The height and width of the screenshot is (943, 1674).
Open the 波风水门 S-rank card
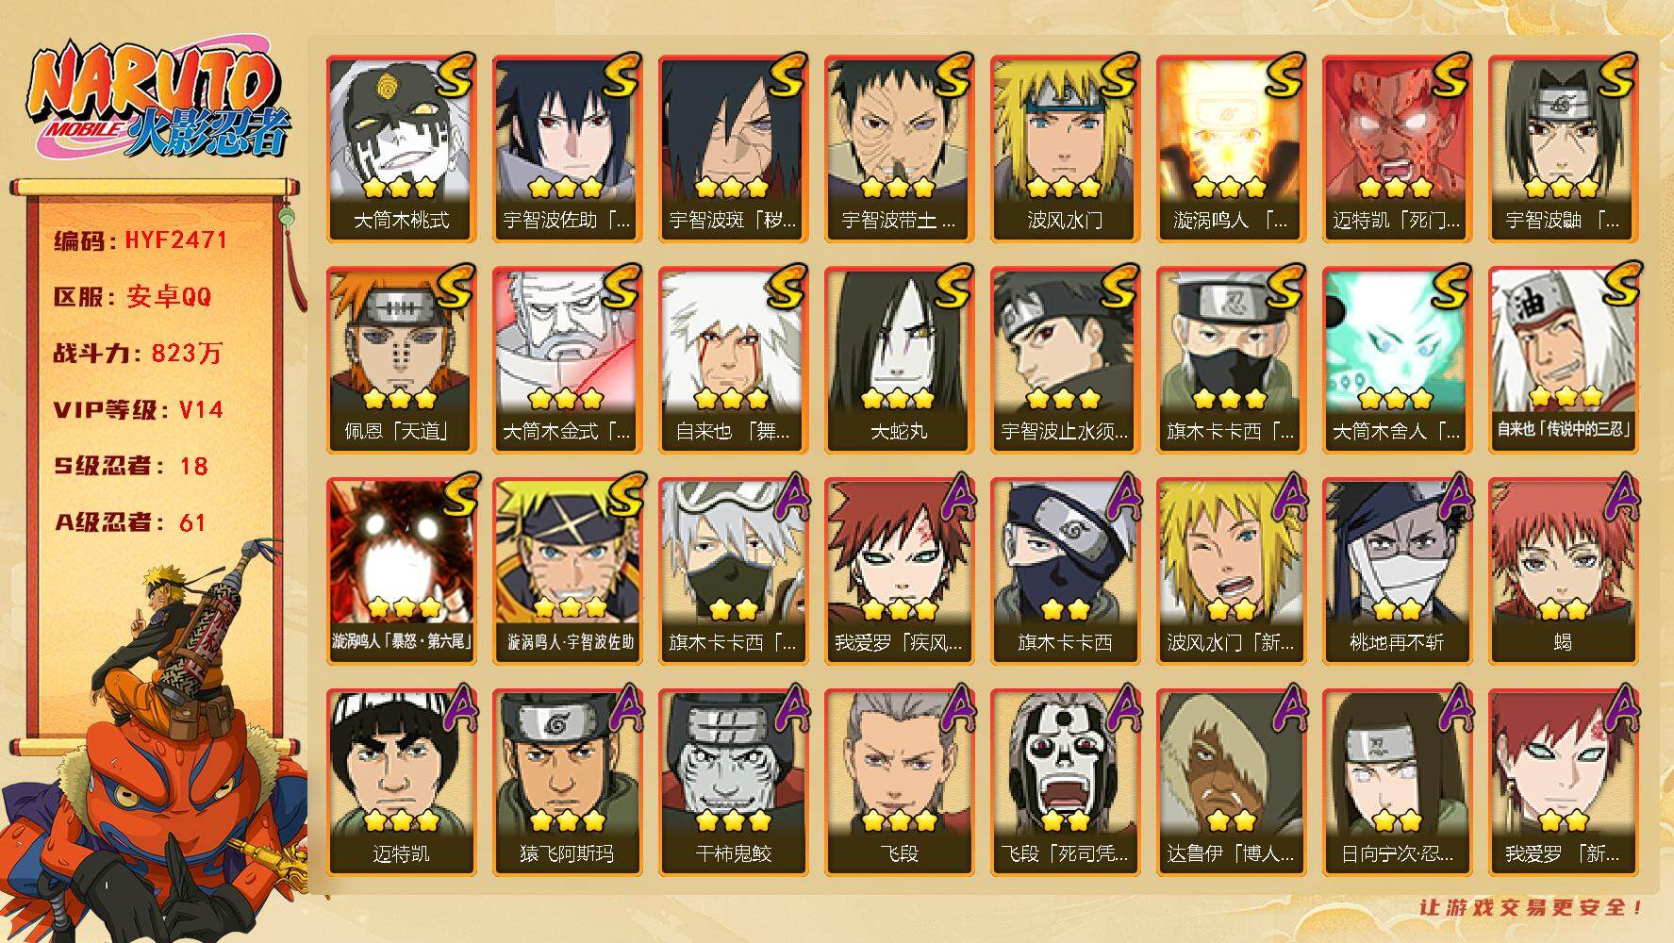point(1066,149)
